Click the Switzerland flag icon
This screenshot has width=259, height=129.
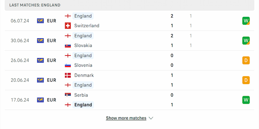68,25
